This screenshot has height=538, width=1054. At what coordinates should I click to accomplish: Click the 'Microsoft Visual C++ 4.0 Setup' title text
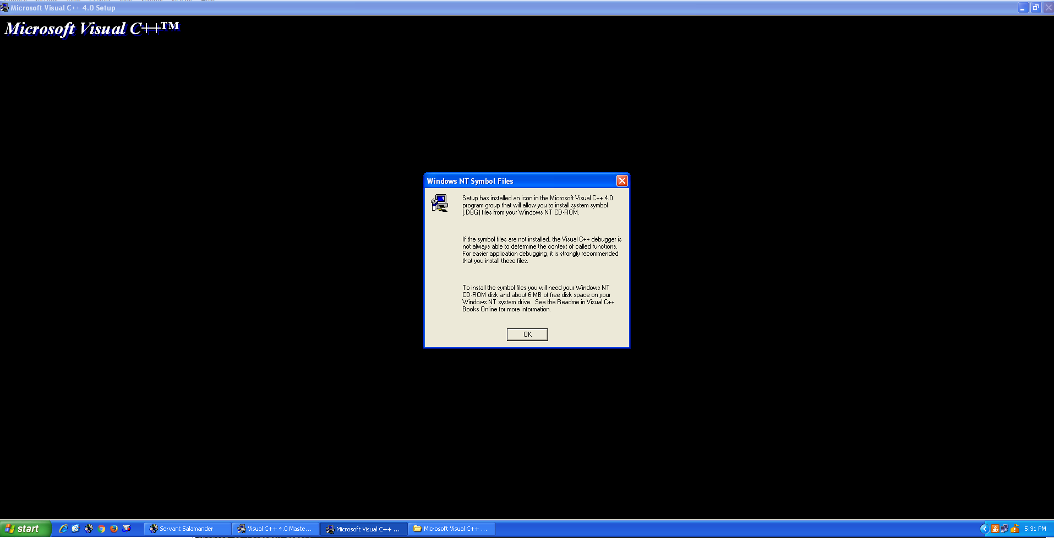63,8
